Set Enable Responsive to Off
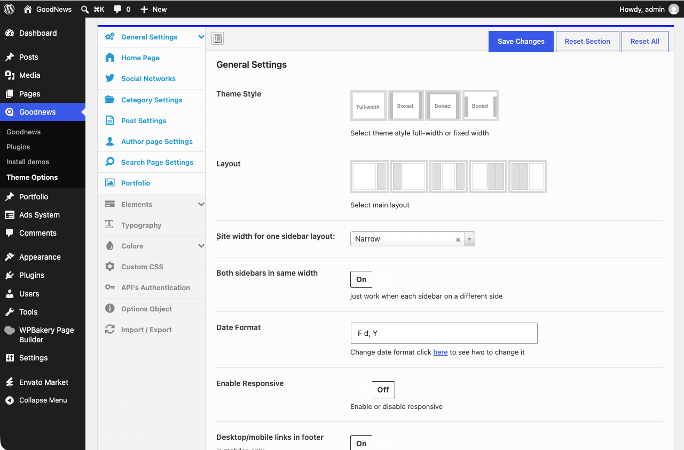The image size is (684, 450). pos(383,390)
